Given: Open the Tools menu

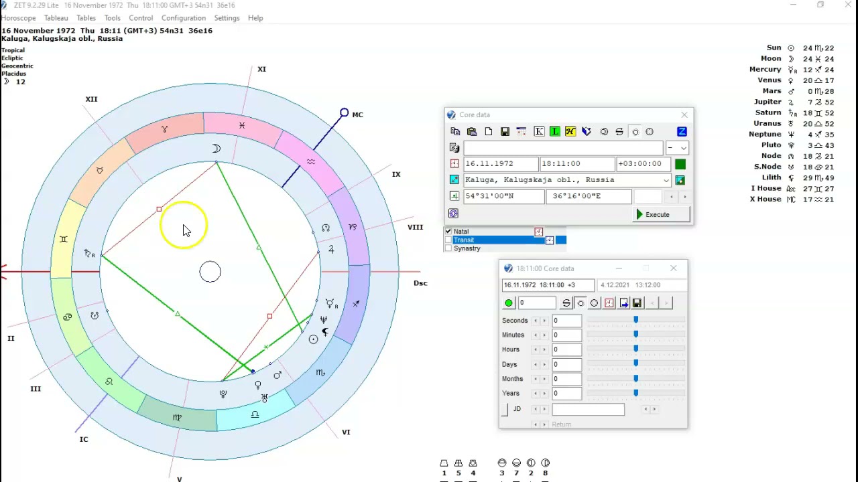Looking at the screenshot, I should 113,18.
